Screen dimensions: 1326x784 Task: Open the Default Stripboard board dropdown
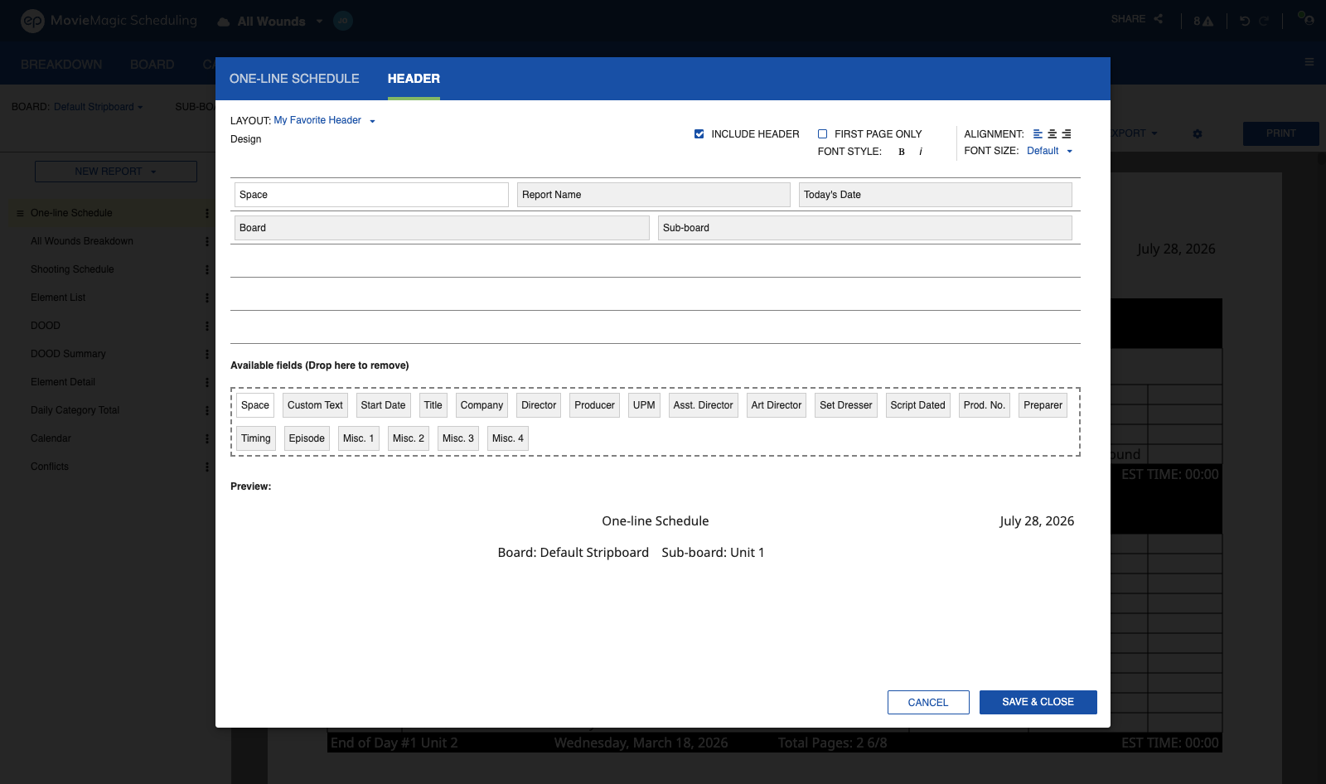click(98, 107)
